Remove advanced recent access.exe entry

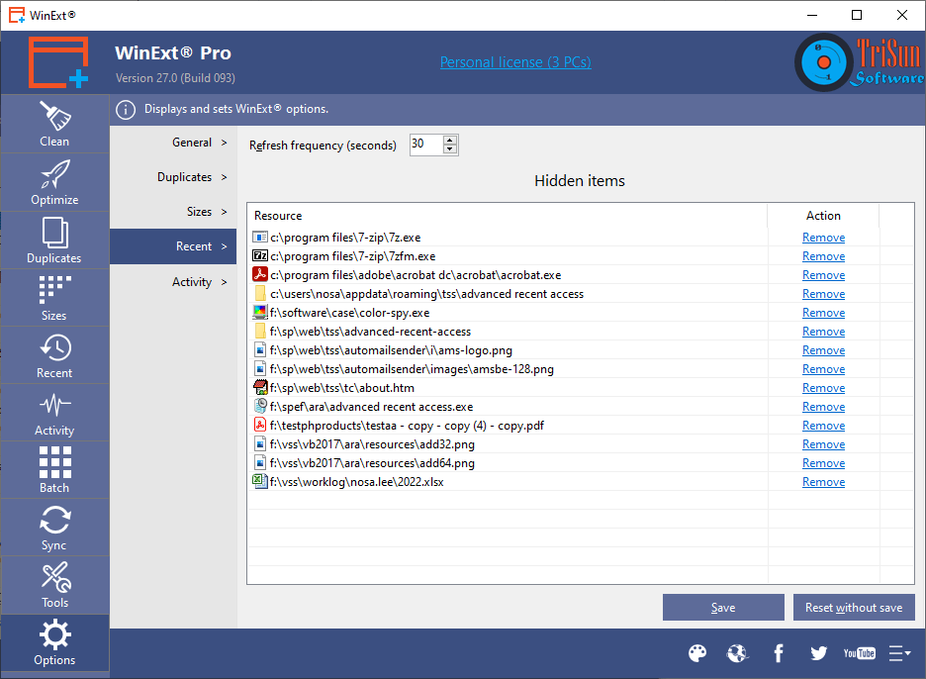click(823, 407)
